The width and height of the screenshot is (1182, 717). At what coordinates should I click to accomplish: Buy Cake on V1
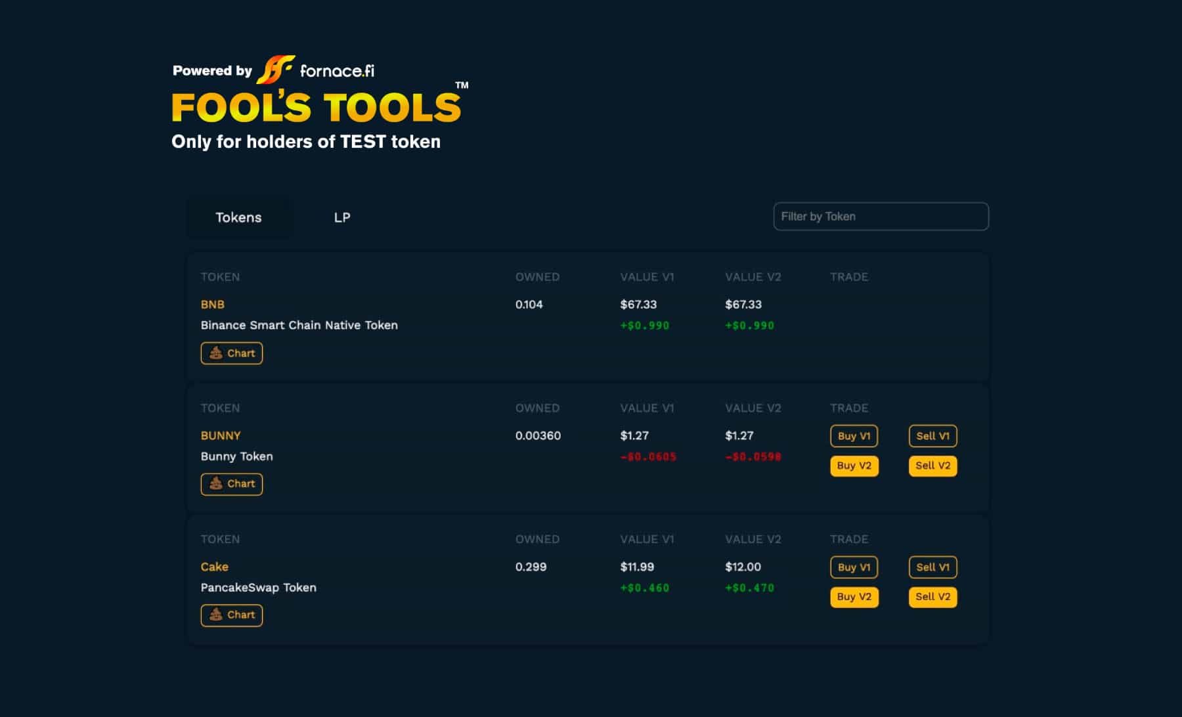854,567
